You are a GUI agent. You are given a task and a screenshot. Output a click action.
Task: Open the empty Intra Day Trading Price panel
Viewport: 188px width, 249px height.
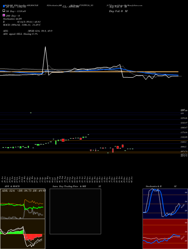(x=75, y=211)
